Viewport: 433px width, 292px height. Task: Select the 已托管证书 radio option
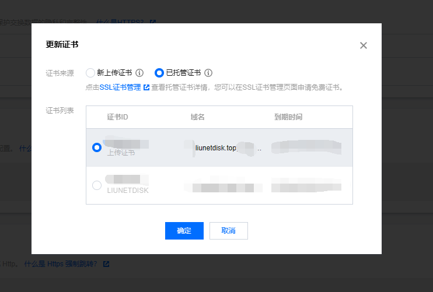point(159,73)
